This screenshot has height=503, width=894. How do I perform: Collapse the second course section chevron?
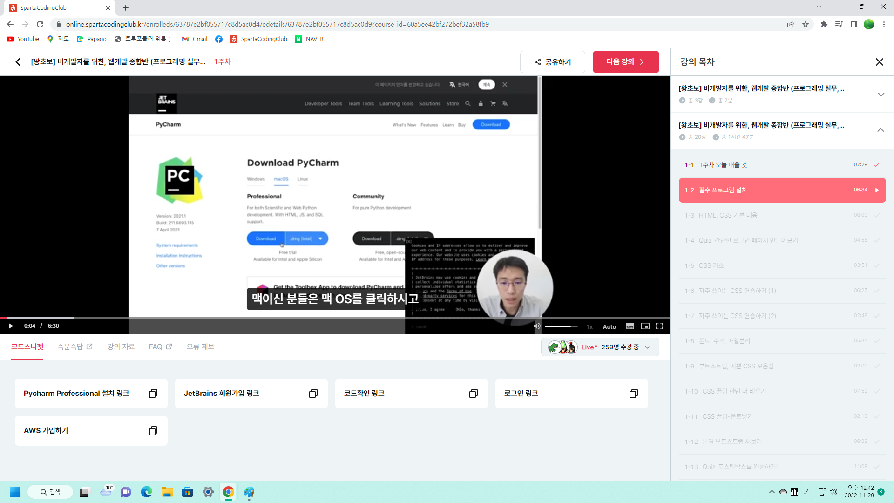tap(880, 130)
